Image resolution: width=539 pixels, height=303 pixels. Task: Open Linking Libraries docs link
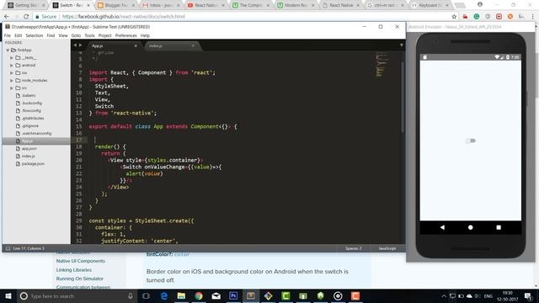pos(74,270)
